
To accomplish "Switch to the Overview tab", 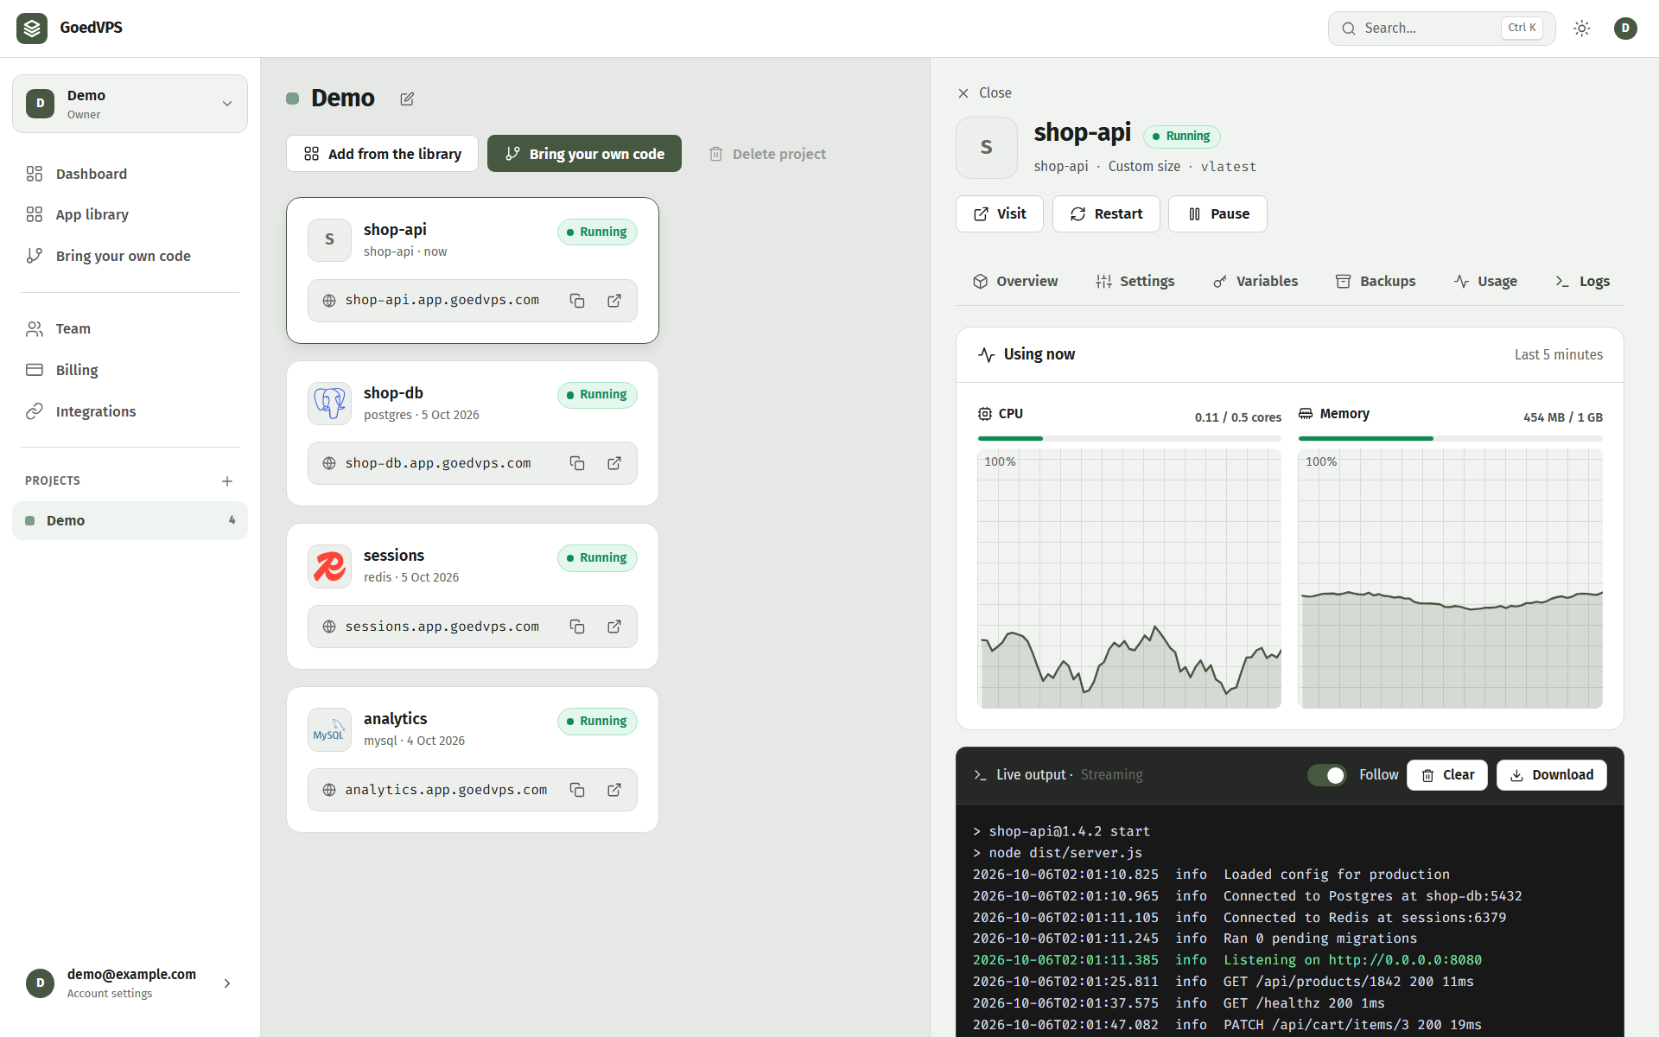I will click(x=1015, y=282).
